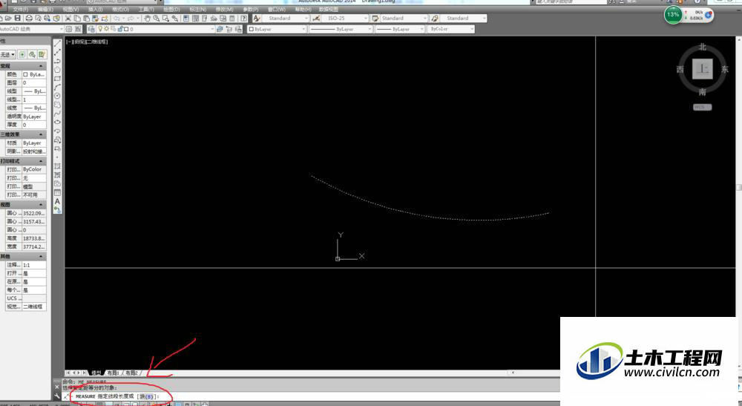This screenshot has height=406, width=742.
Task: Open the 工具(T) menu
Action: [x=145, y=9]
